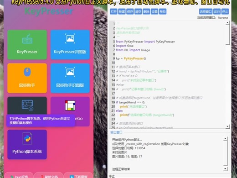This screenshot has height=178, width=237.
Task: Click line 'from PyKeyPresser import PyKeyPresser'
Action: (145, 42)
